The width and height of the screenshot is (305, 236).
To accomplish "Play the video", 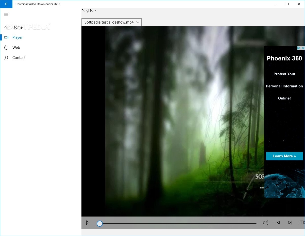I will [x=88, y=223].
